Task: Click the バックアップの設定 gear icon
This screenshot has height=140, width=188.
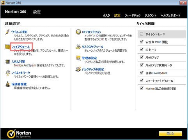Action: [x=78, y=69]
